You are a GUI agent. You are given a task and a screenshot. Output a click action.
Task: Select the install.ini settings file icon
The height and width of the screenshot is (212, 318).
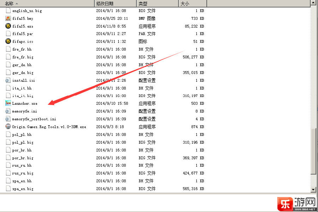click(x=8, y=80)
